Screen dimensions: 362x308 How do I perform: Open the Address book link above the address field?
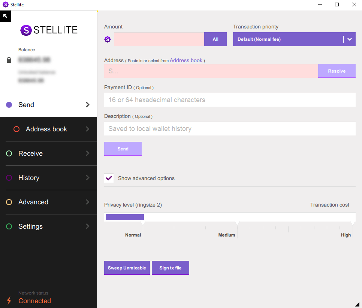coord(186,60)
